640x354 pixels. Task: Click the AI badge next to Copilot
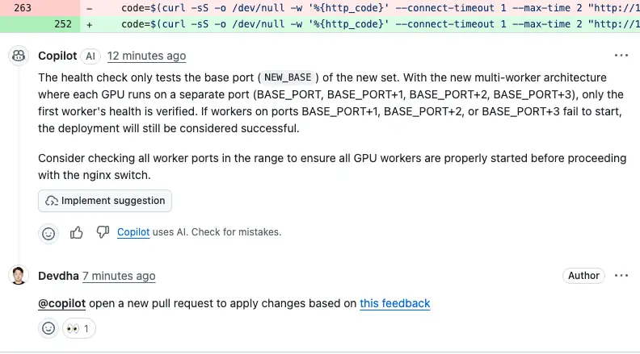point(91,56)
